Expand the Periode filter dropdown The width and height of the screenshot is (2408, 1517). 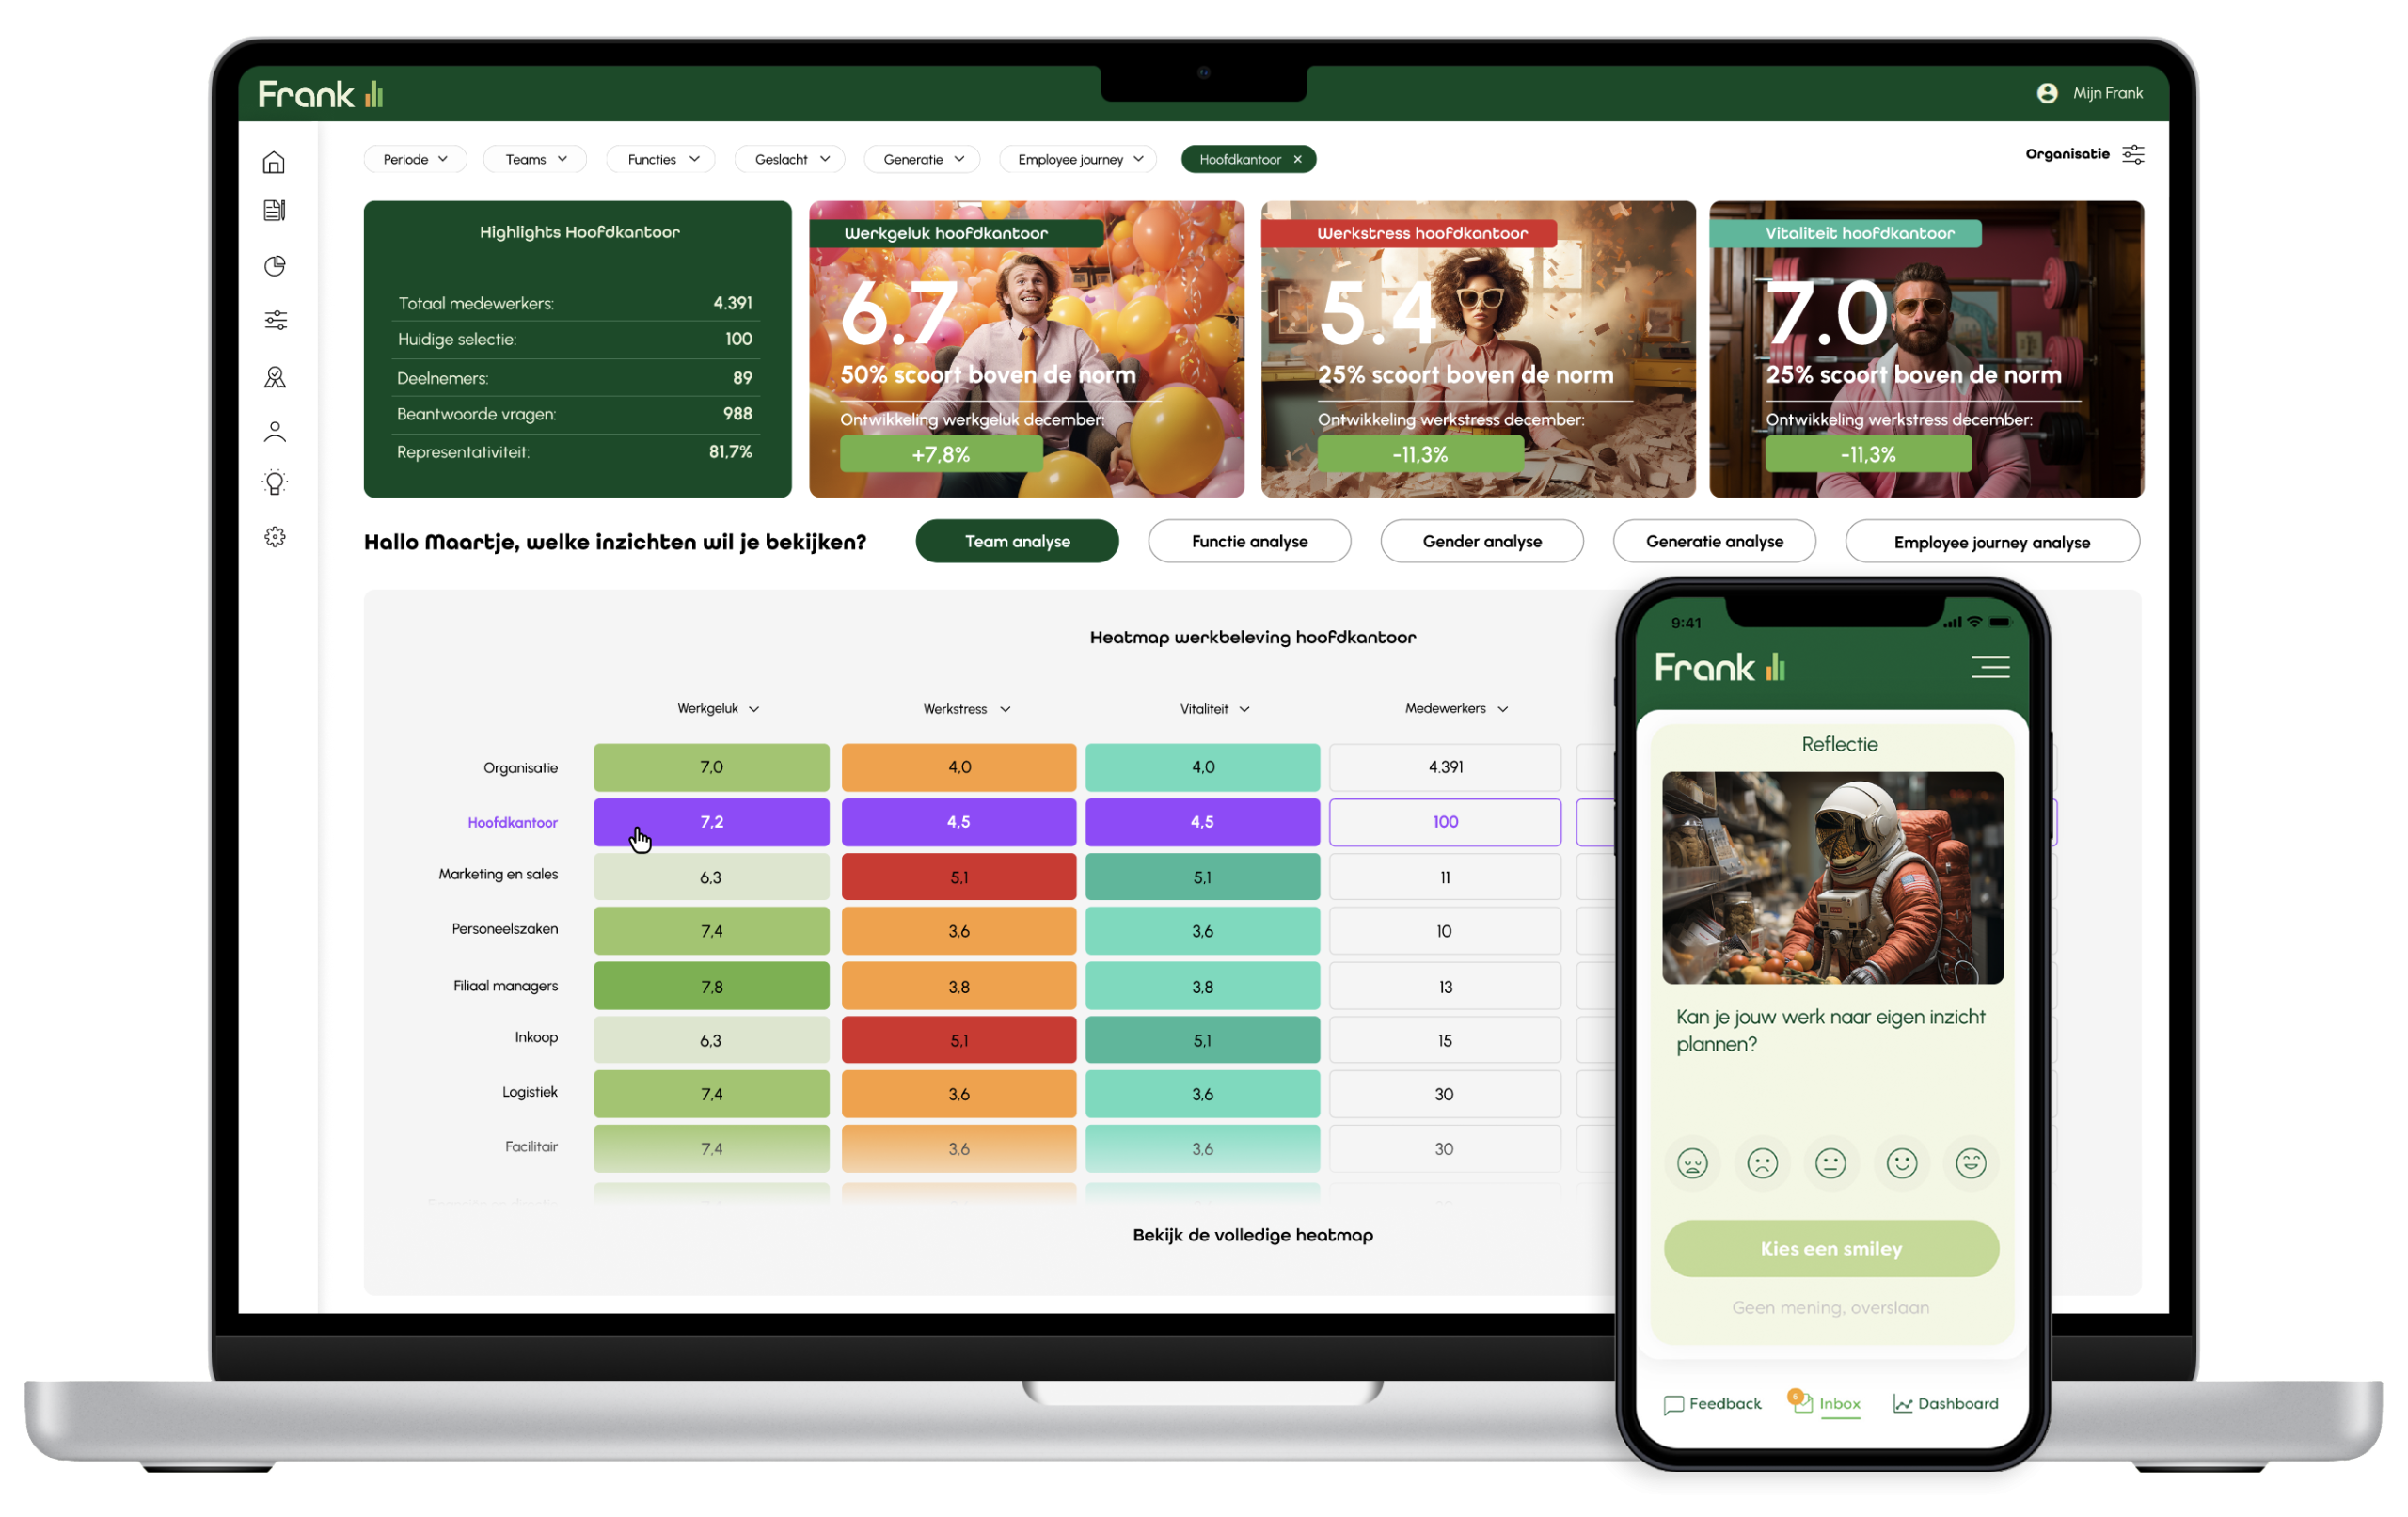416,157
